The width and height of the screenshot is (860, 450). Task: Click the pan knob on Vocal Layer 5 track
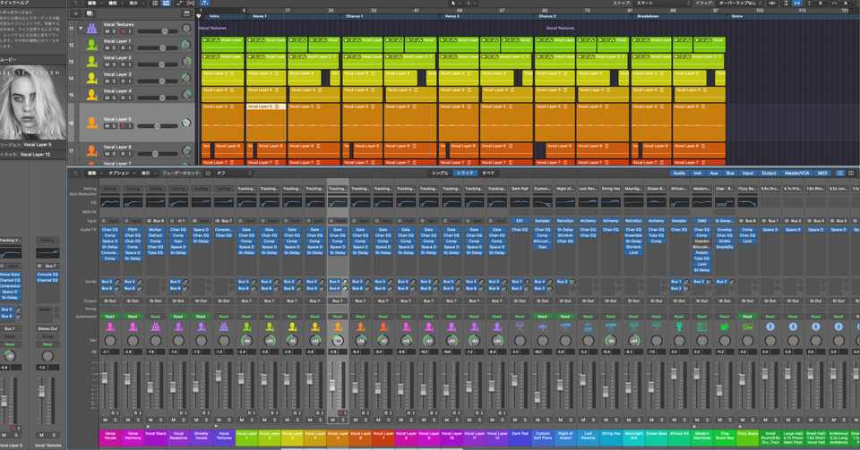tap(185, 123)
